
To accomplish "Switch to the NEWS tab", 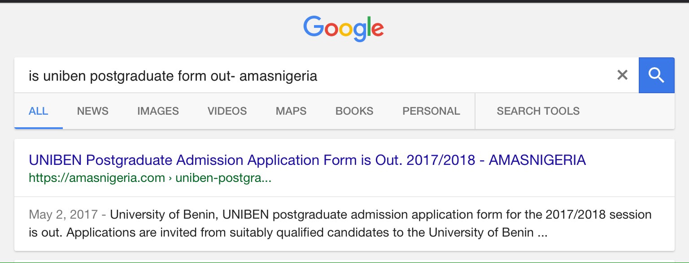I will click(93, 111).
